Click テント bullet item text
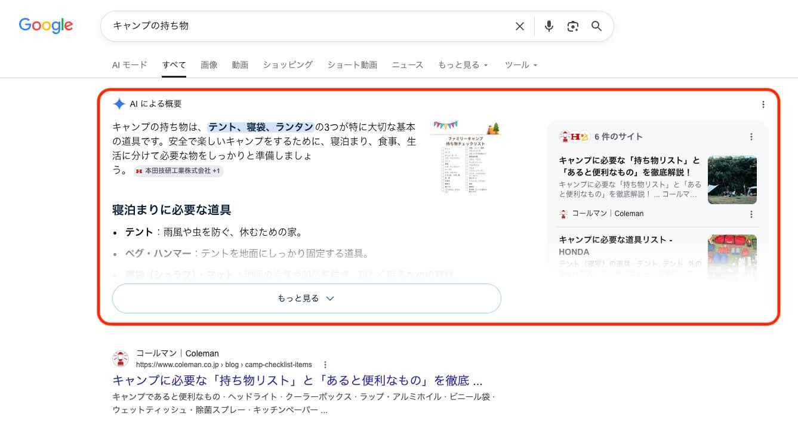 point(213,232)
